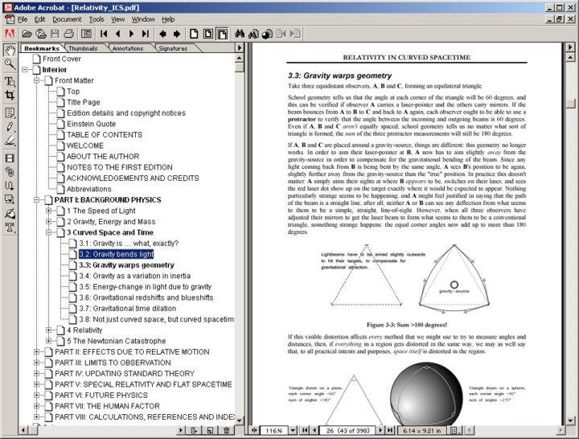Click the 116% zoom input field
Viewport: 579px width, 439px height.
click(273, 430)
